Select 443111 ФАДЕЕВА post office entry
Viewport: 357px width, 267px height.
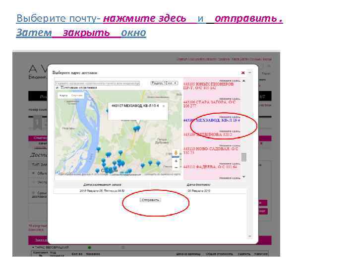210,167
